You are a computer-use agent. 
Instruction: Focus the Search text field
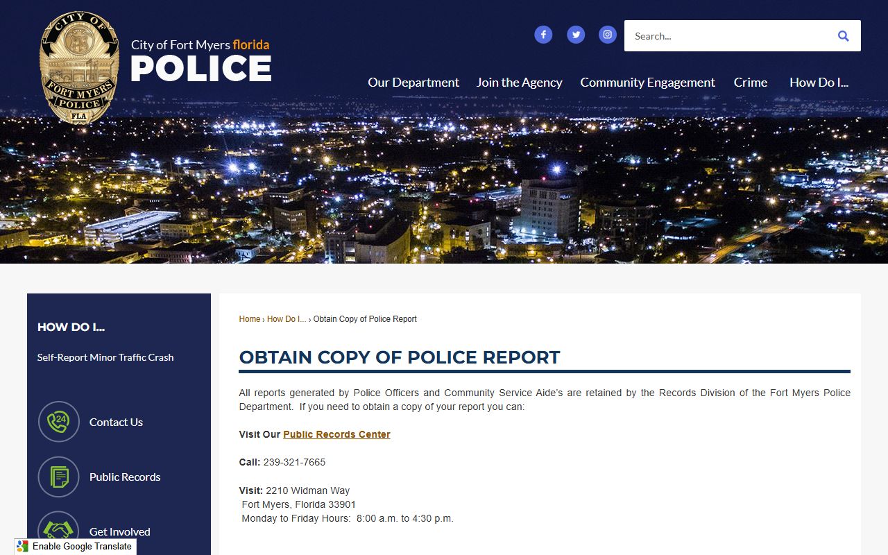pyautogui.click(x=727, y=36)
